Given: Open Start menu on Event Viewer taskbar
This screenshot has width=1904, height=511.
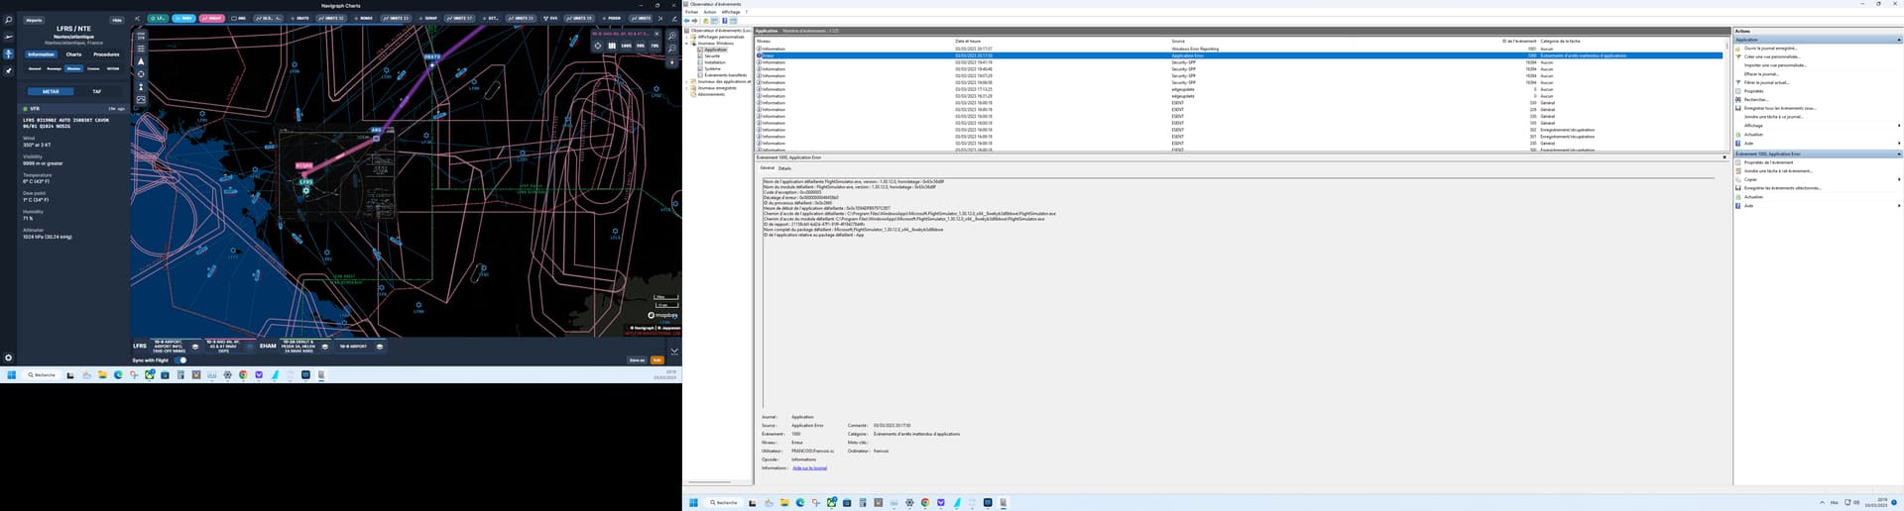Looking at the screenshot, I should 693,502.
